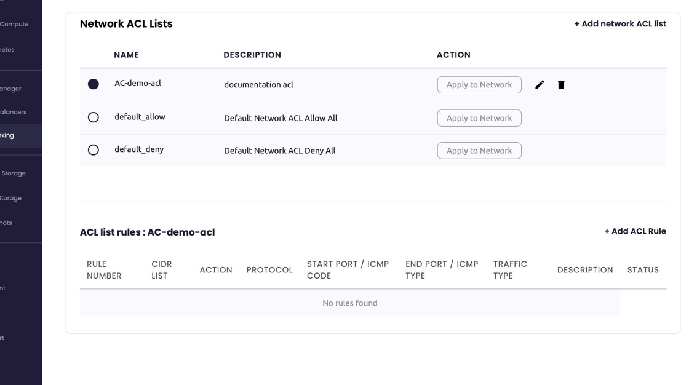The width and height of the screenshot is (689, 385).
Task: Click the default_allow list name
Action: [x=140, y=117]
